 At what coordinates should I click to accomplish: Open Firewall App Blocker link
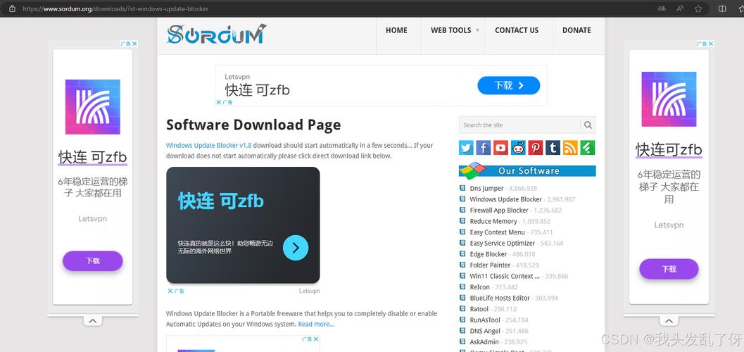tap(499, 210)
